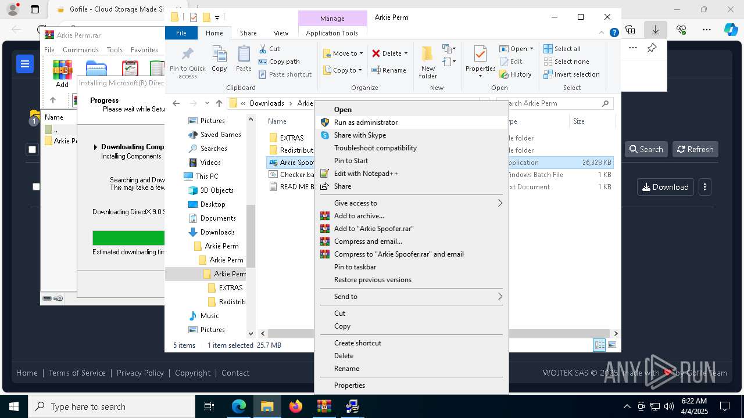Open the Move to dropdown

click(342, 53)
